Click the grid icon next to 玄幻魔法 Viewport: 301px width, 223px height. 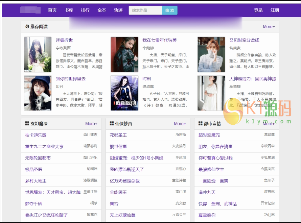[27, 124]
